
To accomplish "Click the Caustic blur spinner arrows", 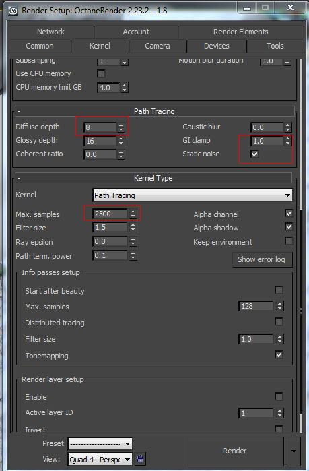I will pos(287,127).
